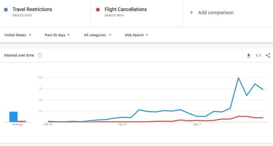
Task: Edit the Flight Cancellations search term
Action: pyautogui.click(x=125, y=9)
